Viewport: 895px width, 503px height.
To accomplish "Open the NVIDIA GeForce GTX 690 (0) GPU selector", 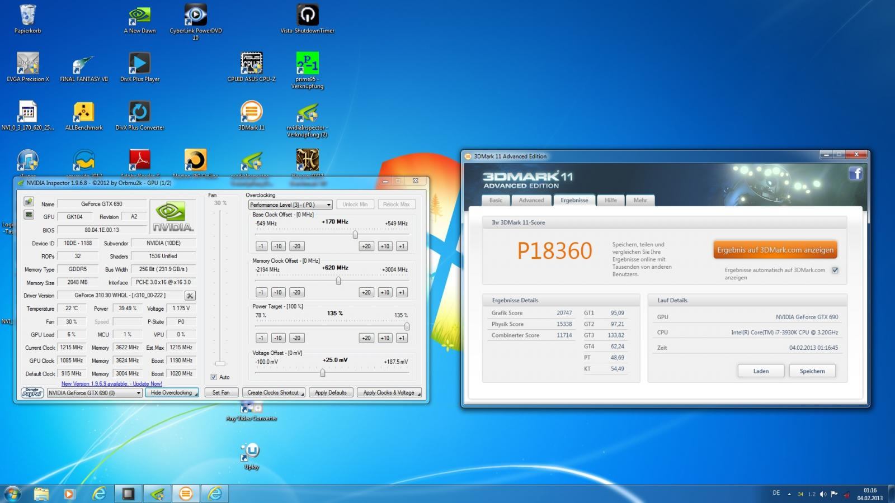I will (95, 393).
